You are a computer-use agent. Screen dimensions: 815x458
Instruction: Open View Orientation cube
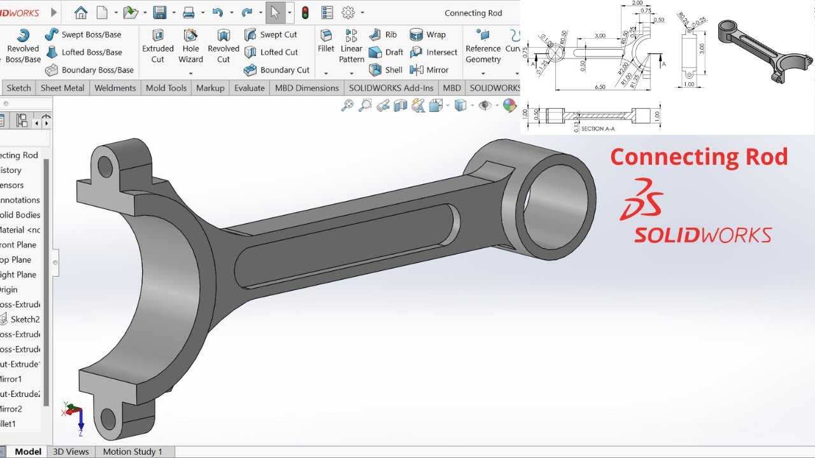click(x=436, y=106)
